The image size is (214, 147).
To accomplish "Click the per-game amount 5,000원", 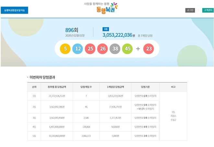I will point(115,136).
